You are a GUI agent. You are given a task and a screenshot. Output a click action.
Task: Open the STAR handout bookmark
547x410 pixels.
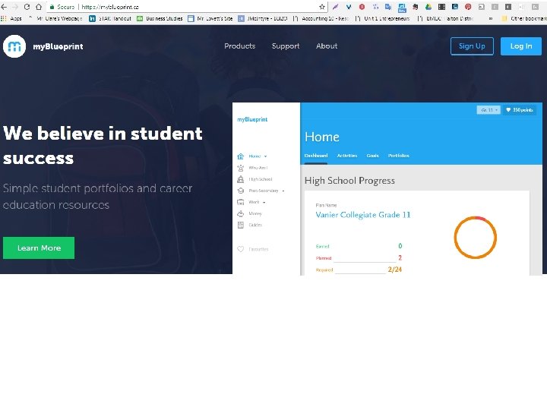tap(110, 18)
